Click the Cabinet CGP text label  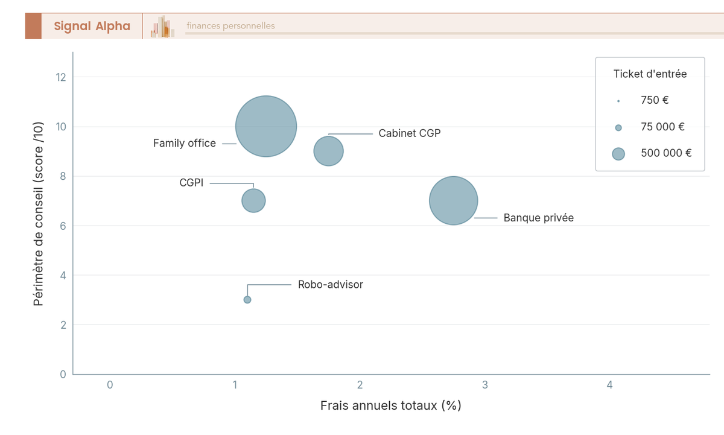[410, 133]
